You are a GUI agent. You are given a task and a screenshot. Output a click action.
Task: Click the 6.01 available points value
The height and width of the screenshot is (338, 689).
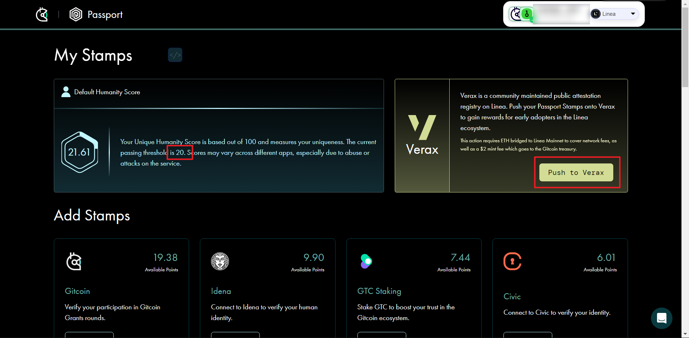coord(606,257)
